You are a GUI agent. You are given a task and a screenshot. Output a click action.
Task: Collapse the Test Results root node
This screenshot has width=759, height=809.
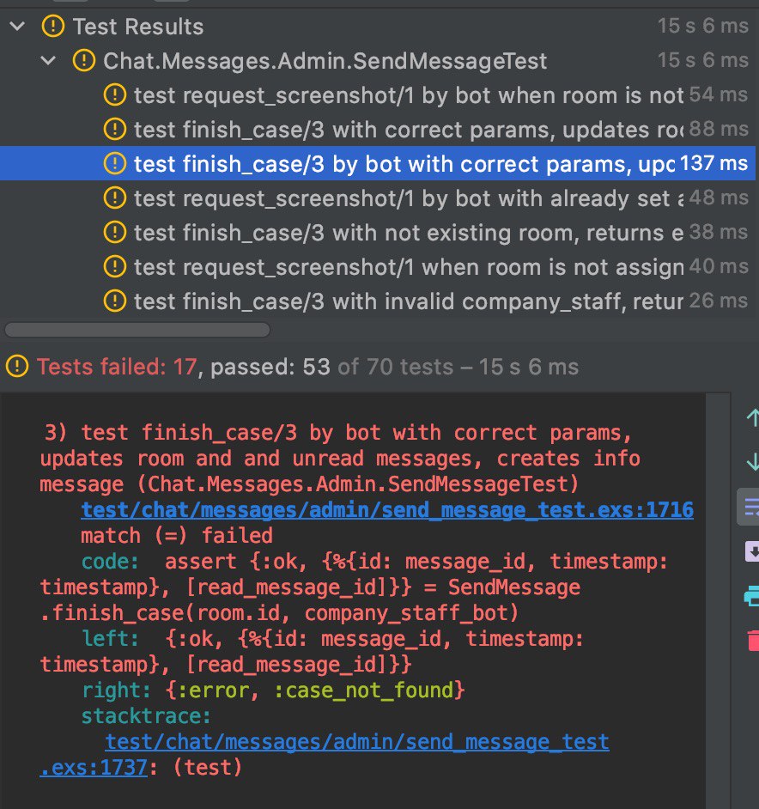pos(17,27)
